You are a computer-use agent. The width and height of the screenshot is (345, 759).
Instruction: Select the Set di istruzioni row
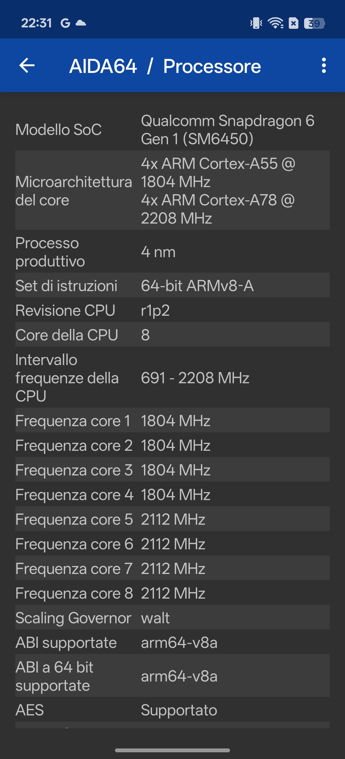(x=172, y=285)
